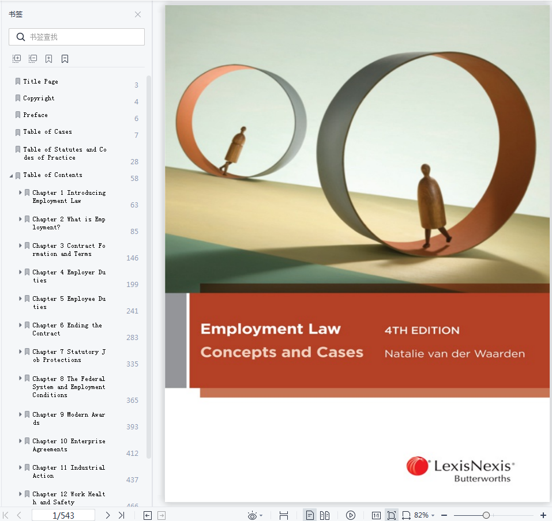Expand Chapter 6 Ending the Contract

click(x=20, y=325)
